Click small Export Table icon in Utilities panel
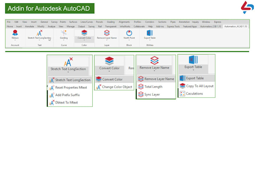Screen dimensions: 255x190 coord(150,33)
